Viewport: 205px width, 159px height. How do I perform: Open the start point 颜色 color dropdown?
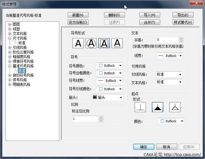coord(171,121)
